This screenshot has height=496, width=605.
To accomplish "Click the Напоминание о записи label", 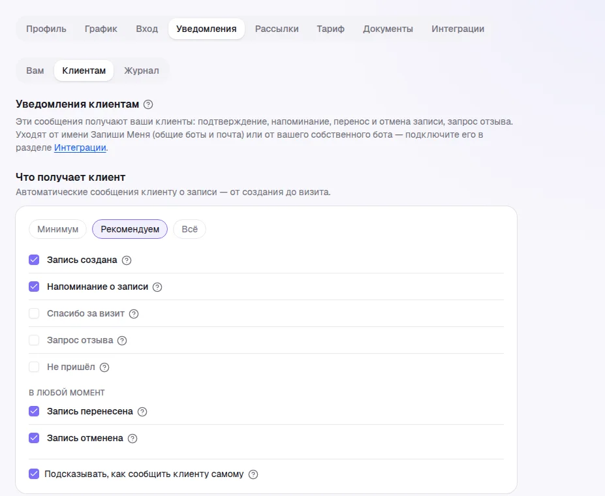I will tap(98, 287).
